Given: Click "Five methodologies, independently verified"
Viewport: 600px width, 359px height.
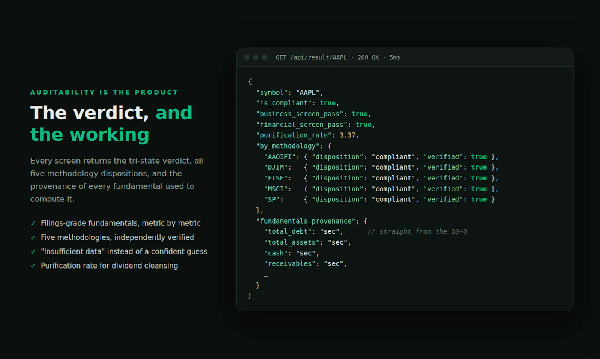Looking at the screenshot, I should (117, 237).
